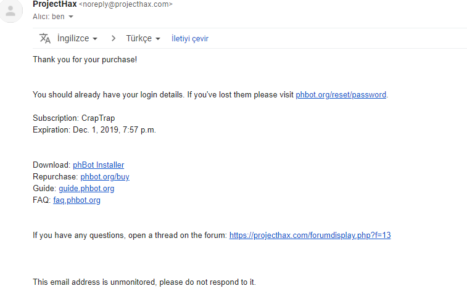Open the projecthax.com forum thread link
The width and height of the screenshot is (467, 299).
310,236
